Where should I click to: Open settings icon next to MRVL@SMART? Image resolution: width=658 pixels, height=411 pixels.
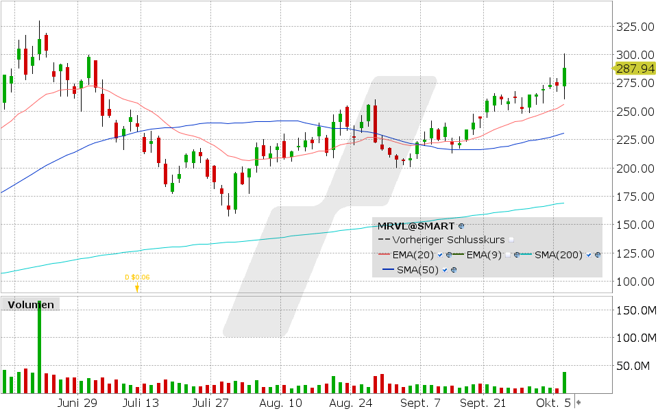pyautogui.click(x=461, y=226)
